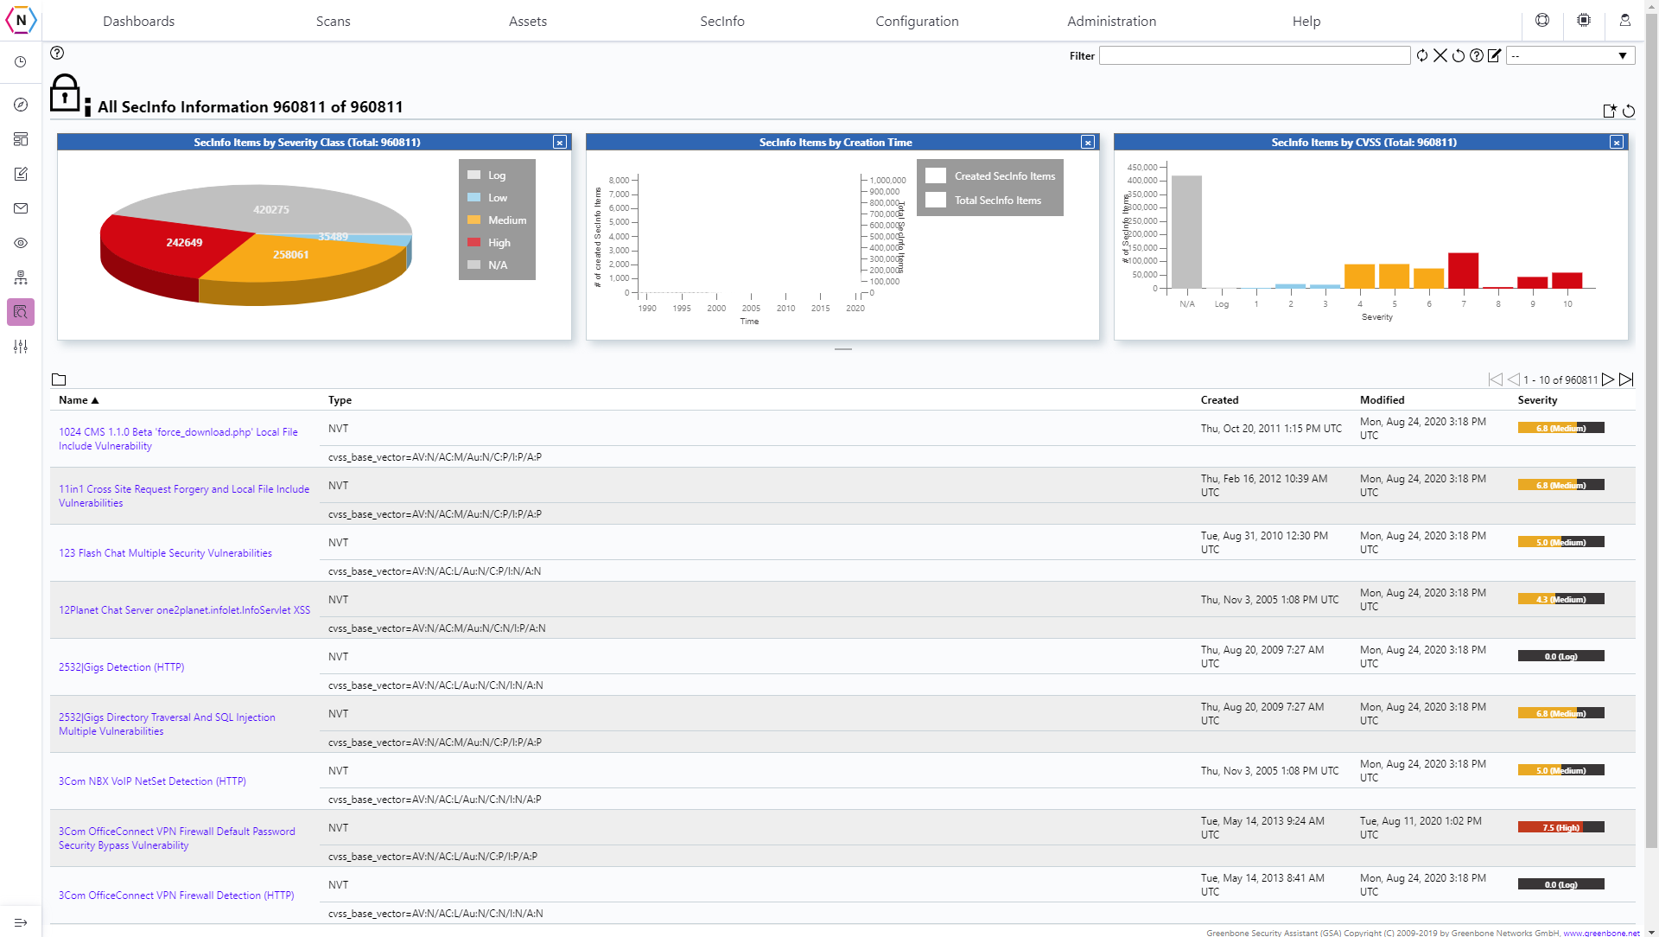
Task: Open the saved filters dropdown
Action: pos(1571,55)
